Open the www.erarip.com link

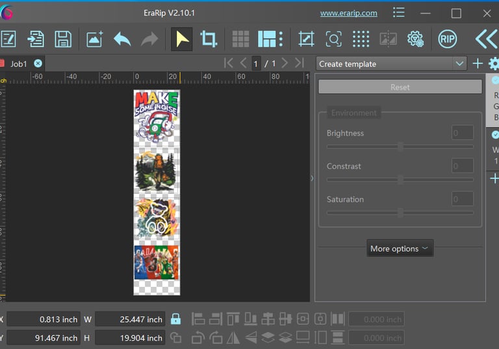(348, 13)
